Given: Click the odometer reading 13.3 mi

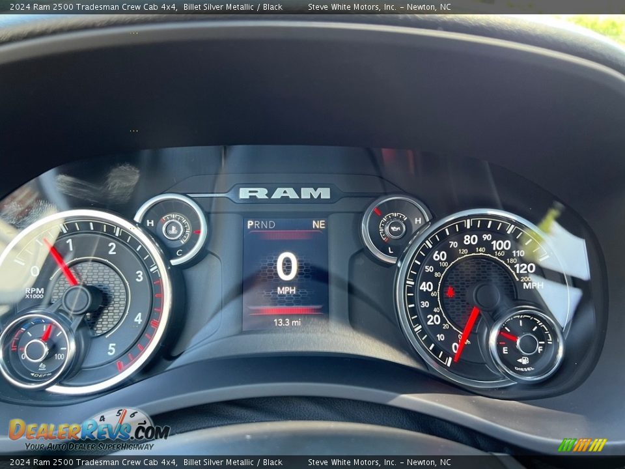Looking at the screenshot, I should tap(287, 322).
